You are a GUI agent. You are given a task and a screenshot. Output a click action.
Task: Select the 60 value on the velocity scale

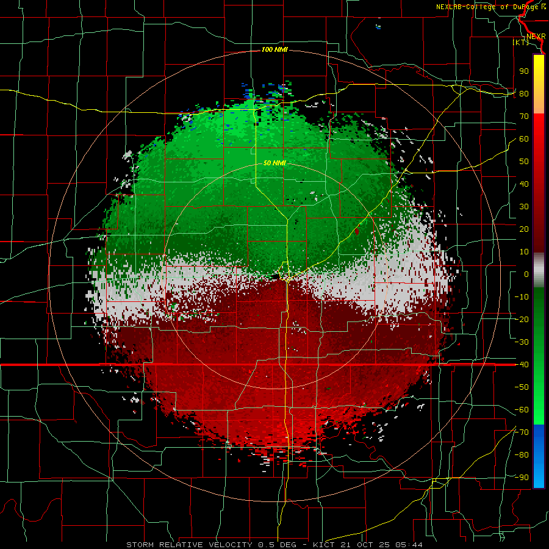pos(524,139)
